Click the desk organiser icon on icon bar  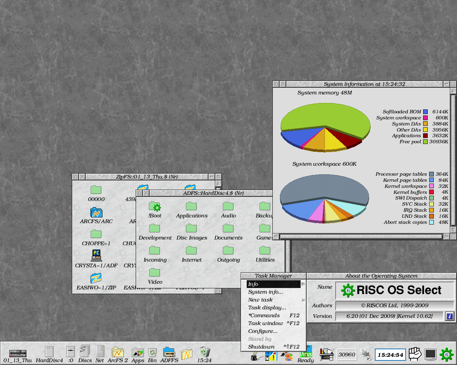click(326, 354)
